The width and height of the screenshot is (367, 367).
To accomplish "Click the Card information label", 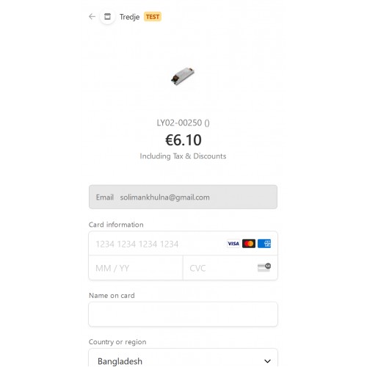I will tap(116, 225).
